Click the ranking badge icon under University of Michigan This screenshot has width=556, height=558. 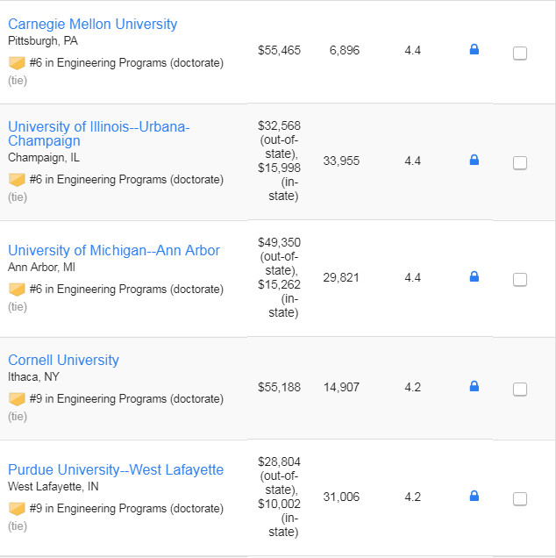click(x=17, y=290)
